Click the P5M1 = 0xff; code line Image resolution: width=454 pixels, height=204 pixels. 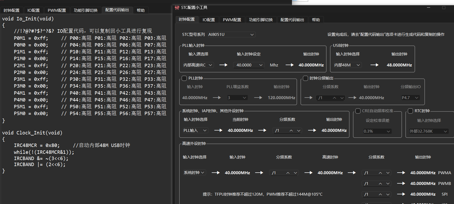click(90, 107)
